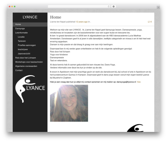This screenshot has height=142, width=167.
Task: Click the '12 years ago' link
Action: pyautogui.click(x=81, y=22)
